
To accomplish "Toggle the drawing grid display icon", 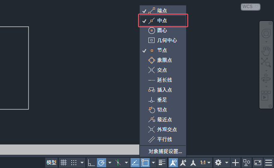I will pyautogui.click(x=63, y=163).
